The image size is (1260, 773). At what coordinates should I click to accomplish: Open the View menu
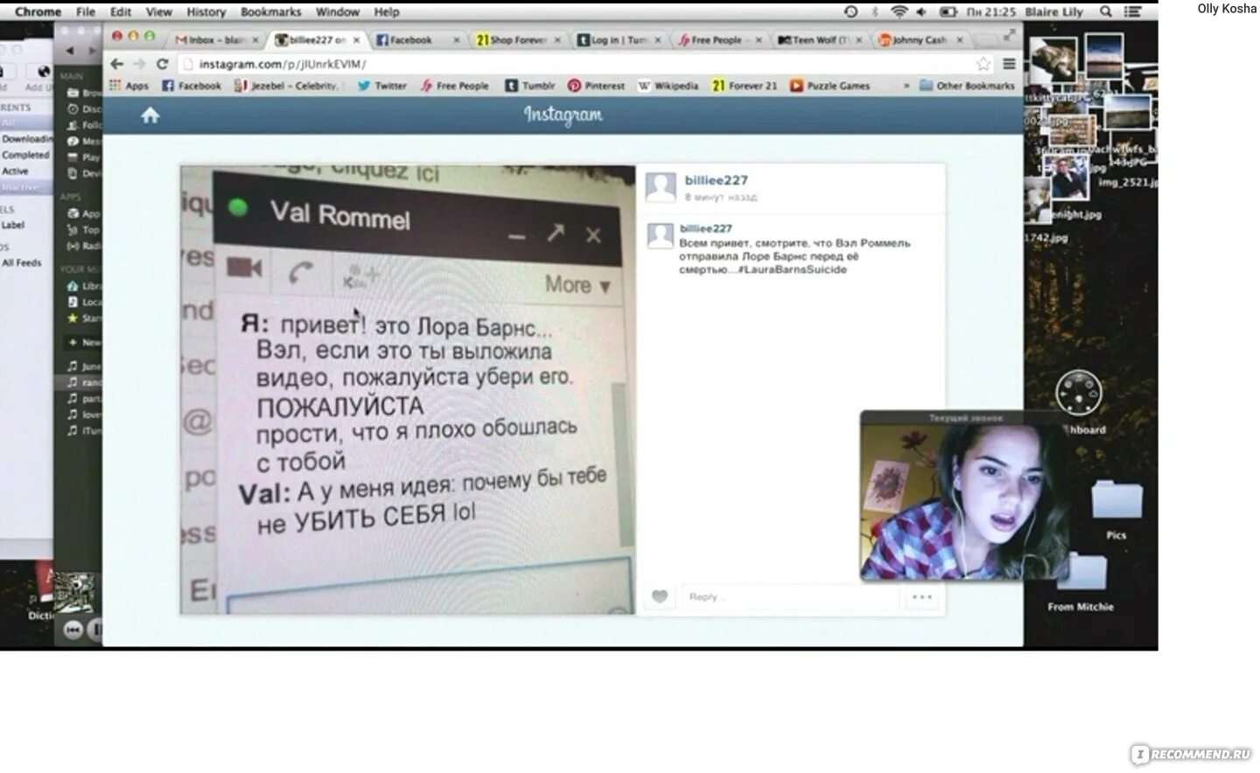(158, 11)
